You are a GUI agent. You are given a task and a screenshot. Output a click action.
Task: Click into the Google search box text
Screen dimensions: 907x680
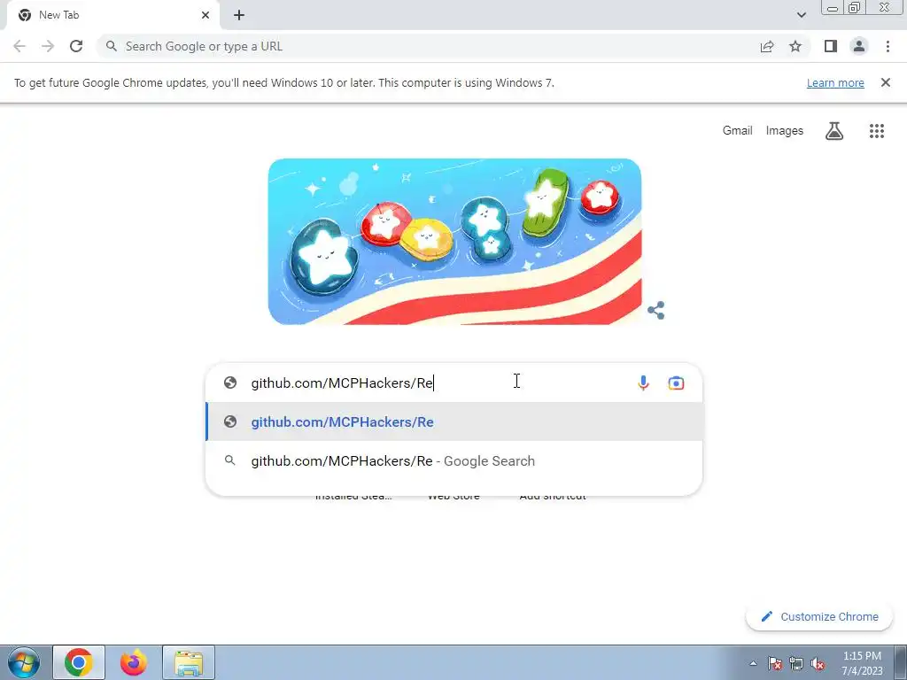[x=343, y=383]
